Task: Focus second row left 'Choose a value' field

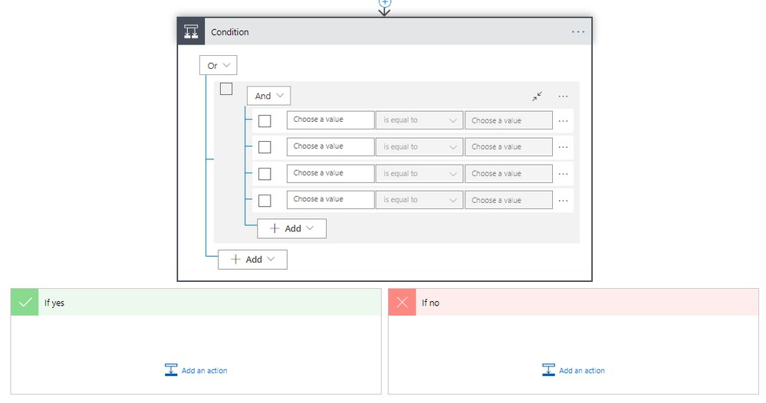Action: [x=330, y=147]
